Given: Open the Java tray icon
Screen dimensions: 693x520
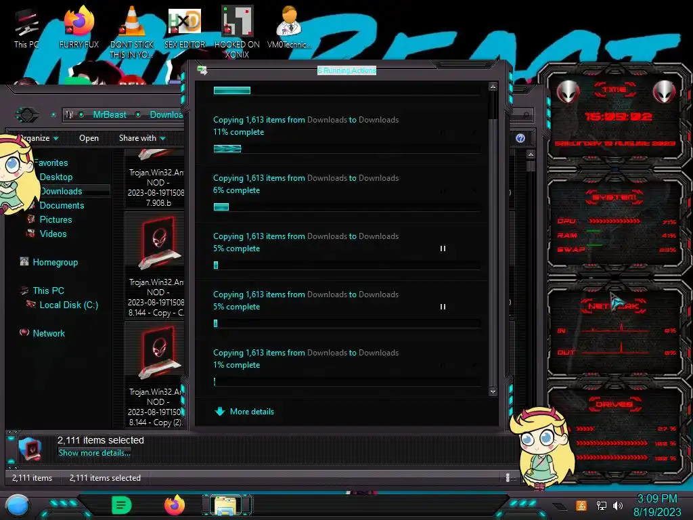Looking at the screenshot, I should (x=581, y=505).
